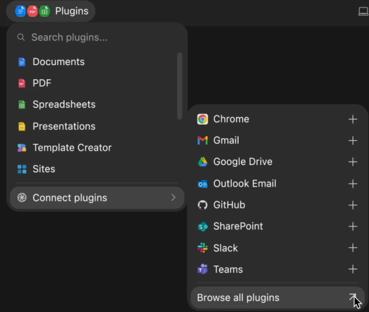Viewport: 369px width, 312px height.
Task: Click the Search plugins input field
Action: click(97, 37)
